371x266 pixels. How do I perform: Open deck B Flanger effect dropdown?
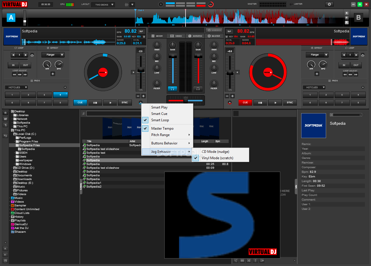[x=317, y=55]
